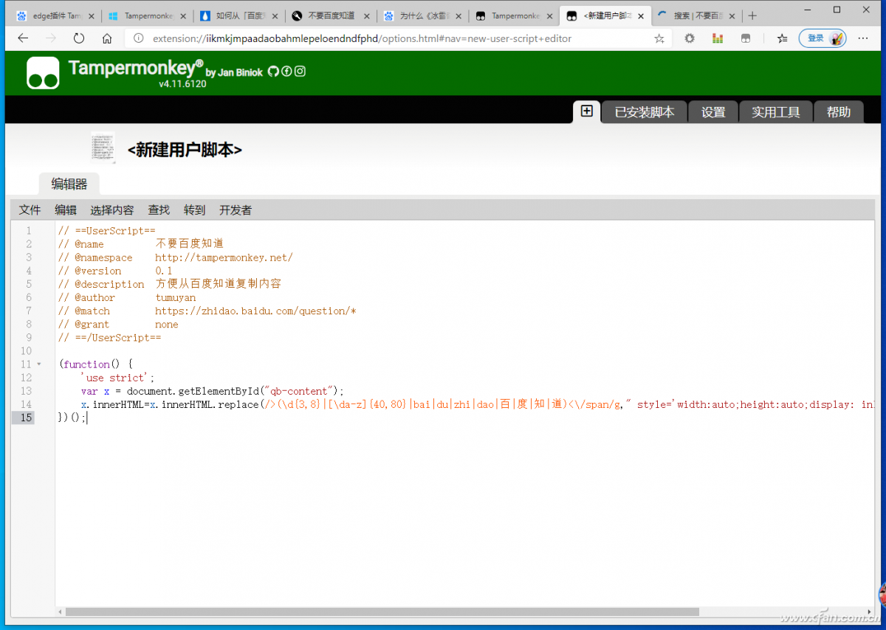Close the '不要百度知道' browser tab
This screenshot has height=630, width=886.
[366, 15]
